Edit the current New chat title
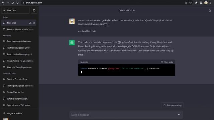214x120 pixels. (x=30, y=23)
